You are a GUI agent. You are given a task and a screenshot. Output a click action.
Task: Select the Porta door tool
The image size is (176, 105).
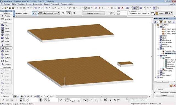pyautogui.click(x=6, y=28)
